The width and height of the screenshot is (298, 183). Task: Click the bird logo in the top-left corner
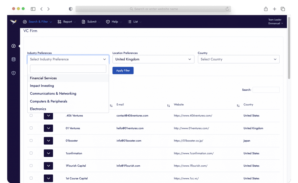[13, 22]
